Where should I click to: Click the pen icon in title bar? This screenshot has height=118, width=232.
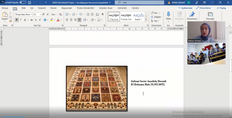click(197, 2)
